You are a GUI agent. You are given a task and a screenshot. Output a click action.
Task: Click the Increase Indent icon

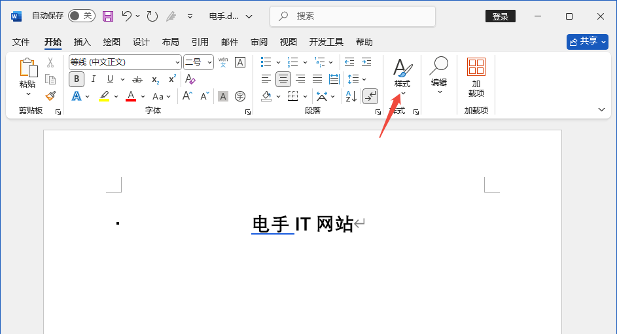coord(366,62)
